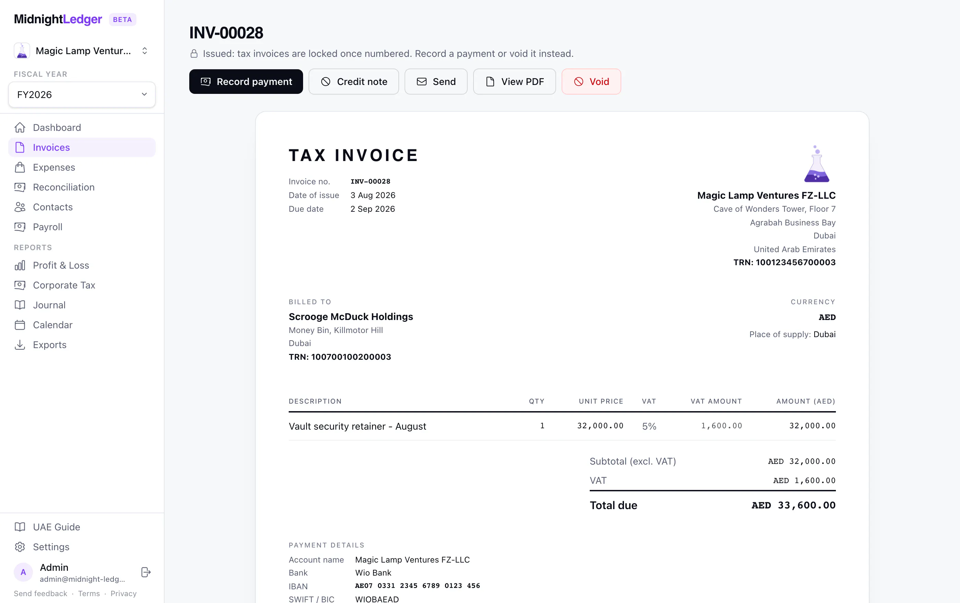
Task: Click the UAE Guide book icon
Action: click(x=20, y=527)
